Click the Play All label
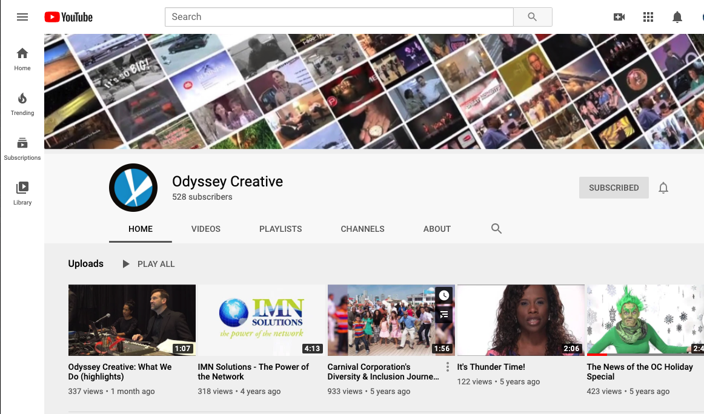 [x=156, y=264]
